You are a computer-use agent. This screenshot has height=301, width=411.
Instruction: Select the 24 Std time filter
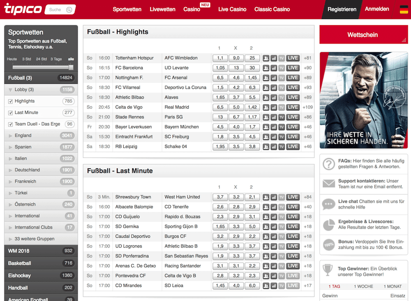click(42, 59)
